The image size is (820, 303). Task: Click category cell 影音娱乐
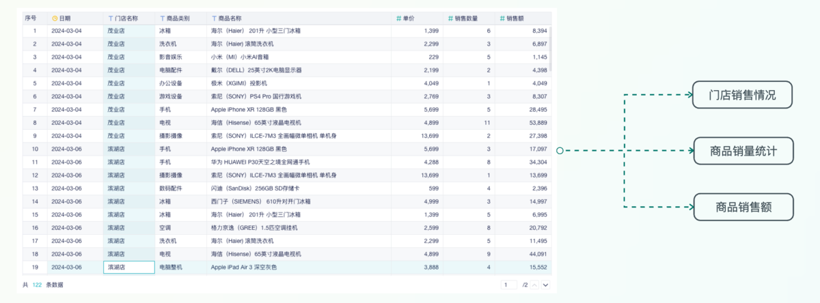(x=180, y=57)
